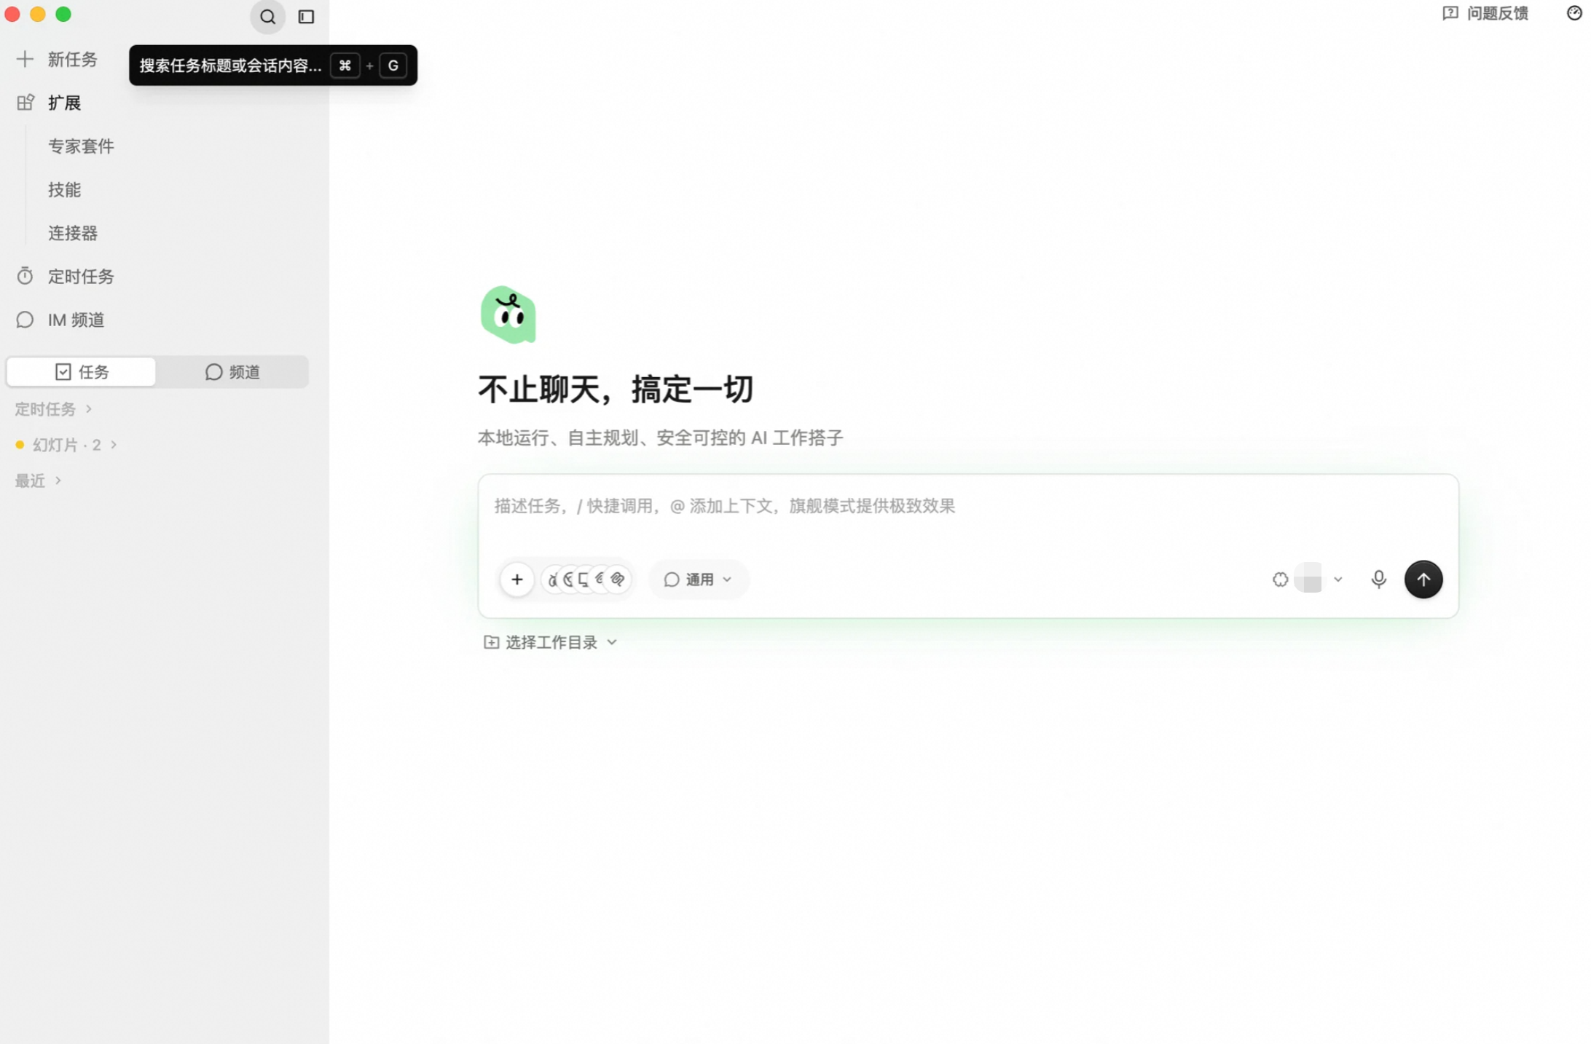
Task: Expand the 幻灯片 · 2 group
Action: point(66,445)
